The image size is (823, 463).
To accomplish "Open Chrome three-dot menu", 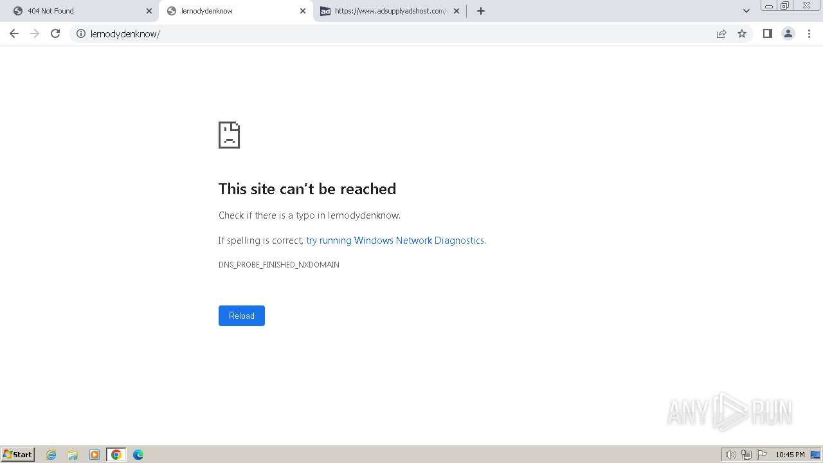I will point(809,33).
